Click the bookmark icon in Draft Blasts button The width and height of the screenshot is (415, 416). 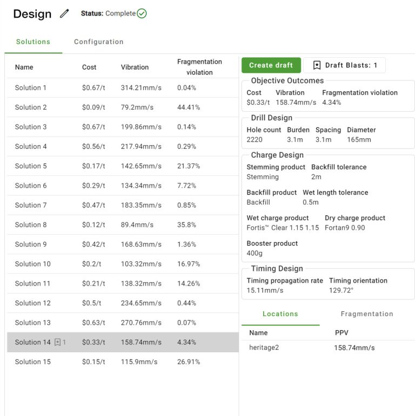(x=316, y=65)
